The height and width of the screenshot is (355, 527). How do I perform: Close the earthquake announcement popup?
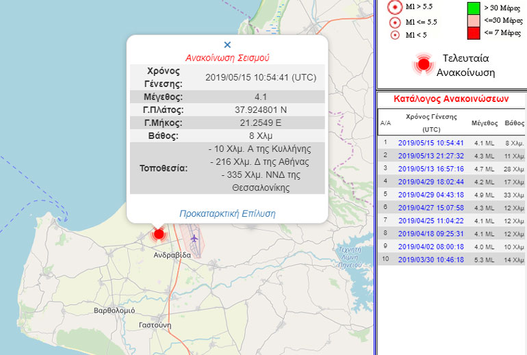227,44
